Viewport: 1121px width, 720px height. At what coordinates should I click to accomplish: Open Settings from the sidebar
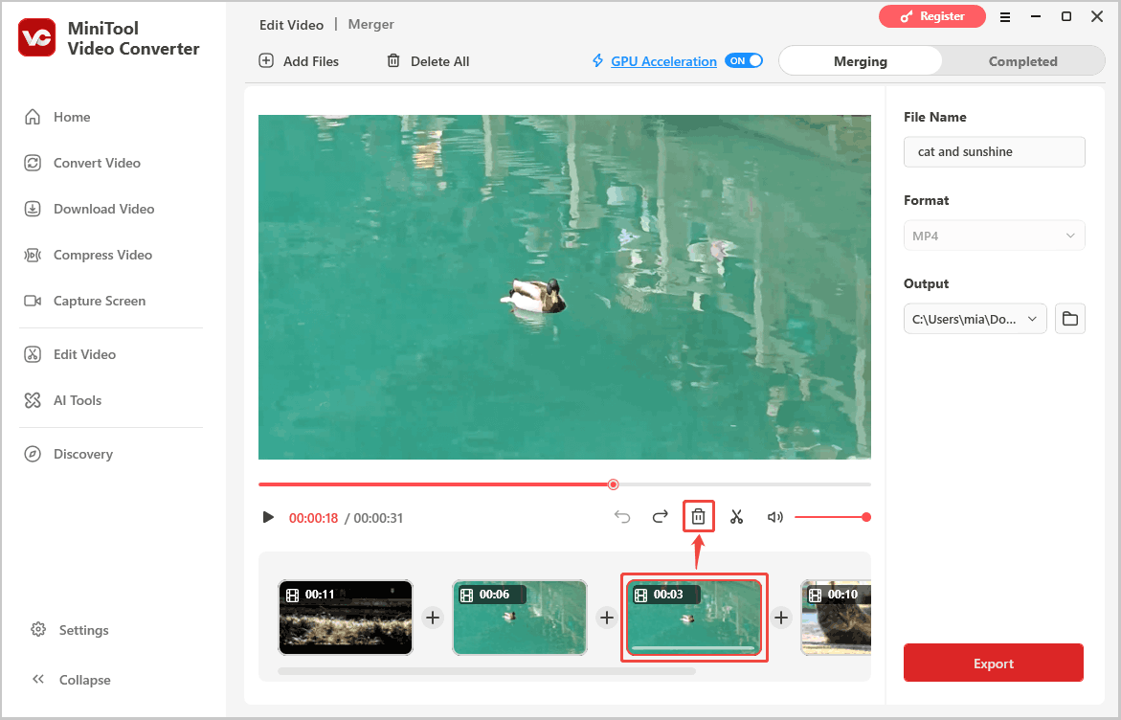tap(70, 630)
